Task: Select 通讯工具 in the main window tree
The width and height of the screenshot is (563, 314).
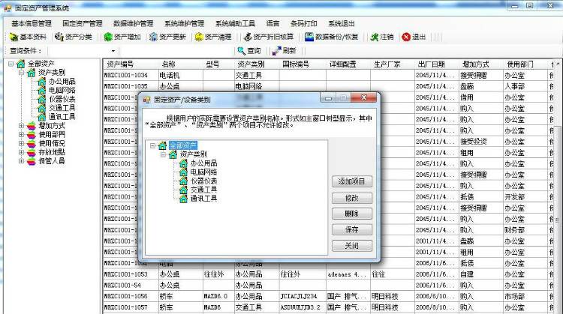Action: click(x=62, y=117)
